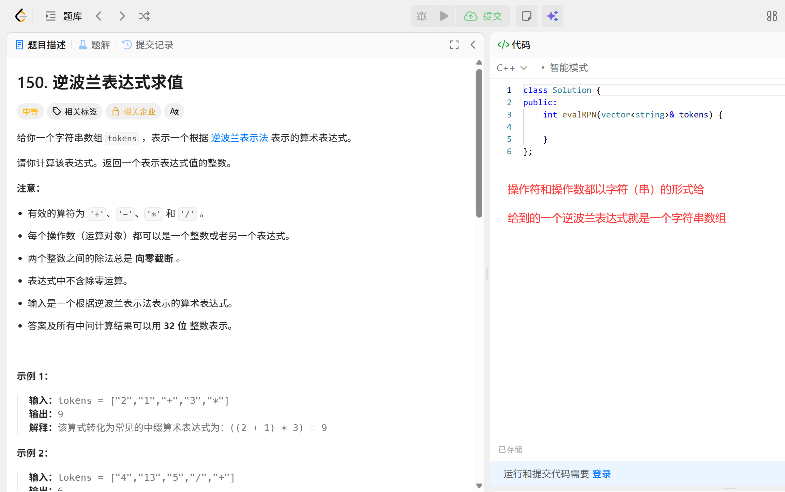Image resolution: width=785 pixels, height=492 pixels.
Task: Click the debug bug icon
Action: pos(422,16)
